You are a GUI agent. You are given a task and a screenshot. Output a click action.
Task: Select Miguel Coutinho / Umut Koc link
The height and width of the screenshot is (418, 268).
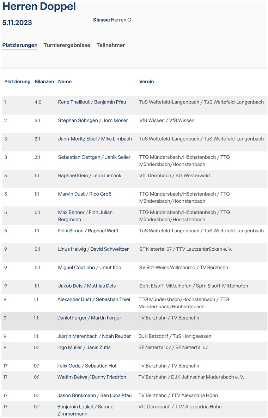89,267
